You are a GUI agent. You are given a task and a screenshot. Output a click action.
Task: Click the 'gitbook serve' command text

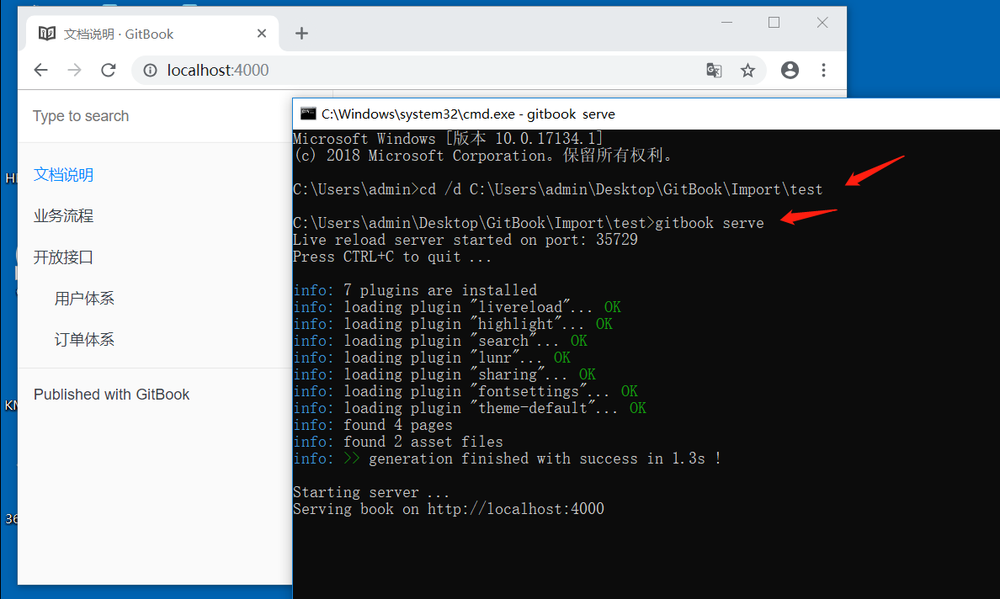click(710, 223)
